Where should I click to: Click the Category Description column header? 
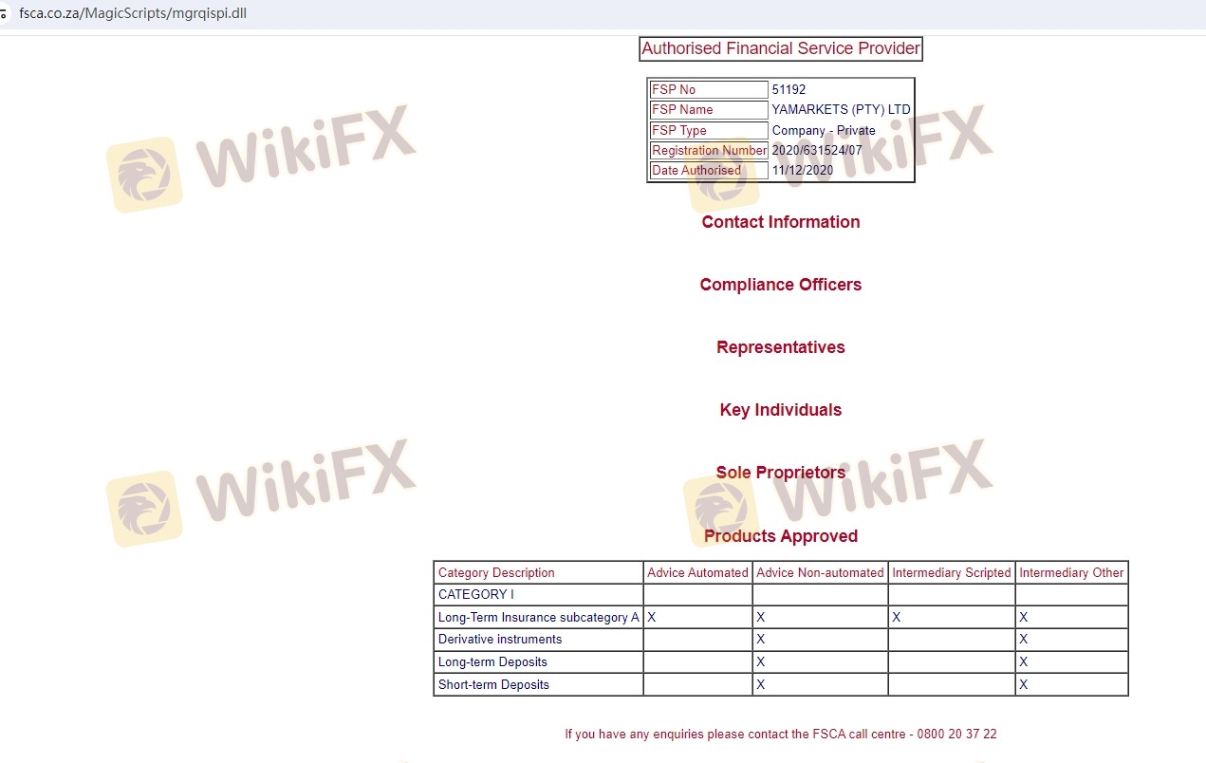pyautogui.click(x=539, y=572)
